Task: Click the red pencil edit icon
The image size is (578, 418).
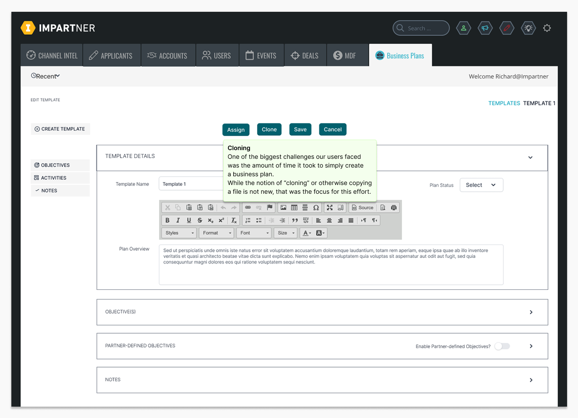Action: click(x=507, y=28)
